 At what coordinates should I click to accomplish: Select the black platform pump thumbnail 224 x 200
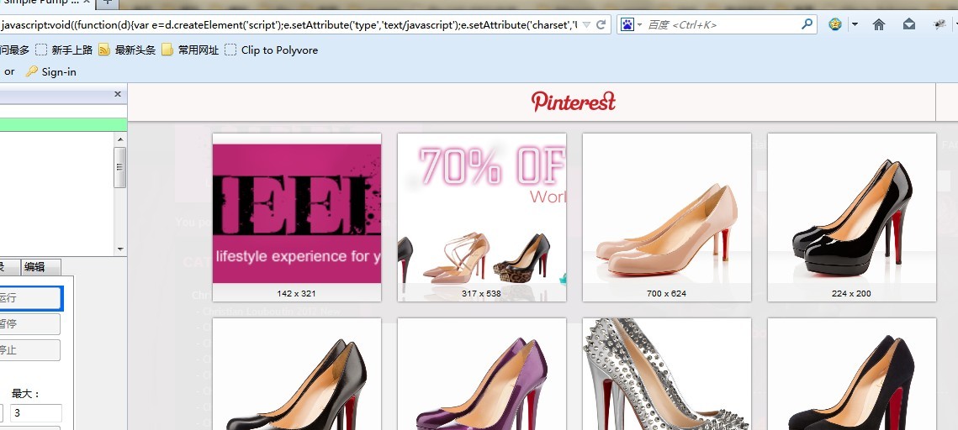coord(852,218)
